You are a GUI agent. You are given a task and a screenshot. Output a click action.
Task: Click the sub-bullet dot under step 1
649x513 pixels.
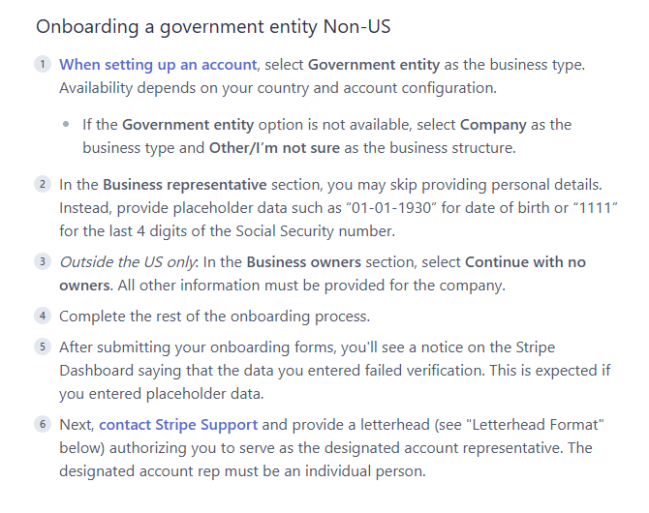tap(66, 124)
